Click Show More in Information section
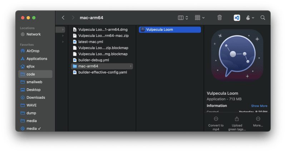The image size is (286, 152). (x=259, y=106)
